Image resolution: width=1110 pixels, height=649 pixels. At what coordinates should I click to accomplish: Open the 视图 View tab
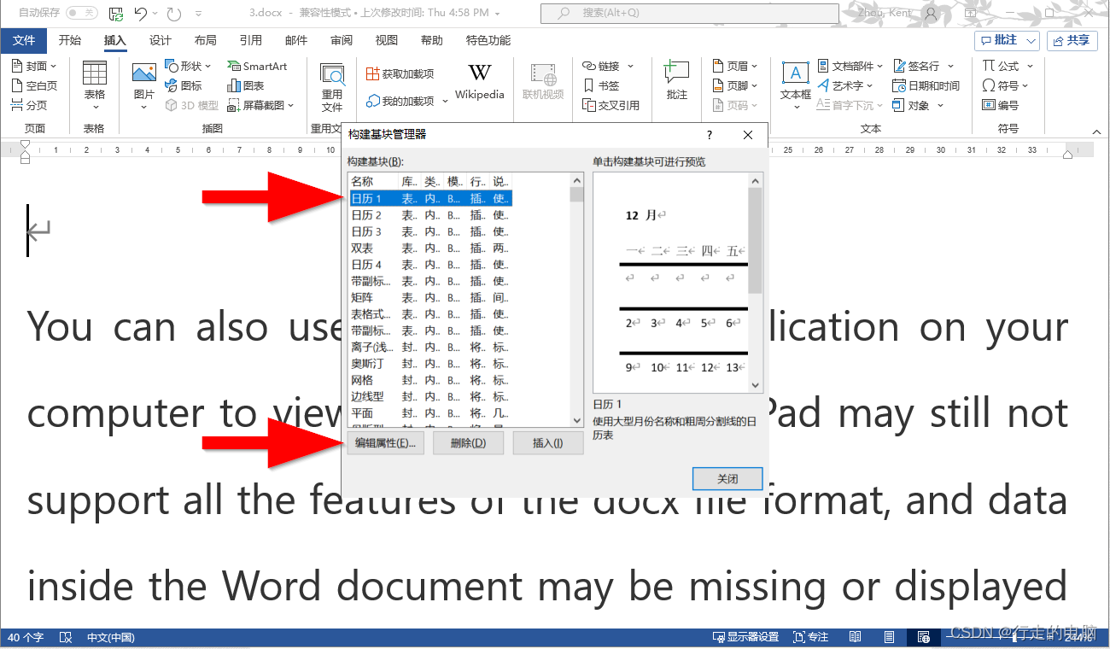click(x=386, y=40)
